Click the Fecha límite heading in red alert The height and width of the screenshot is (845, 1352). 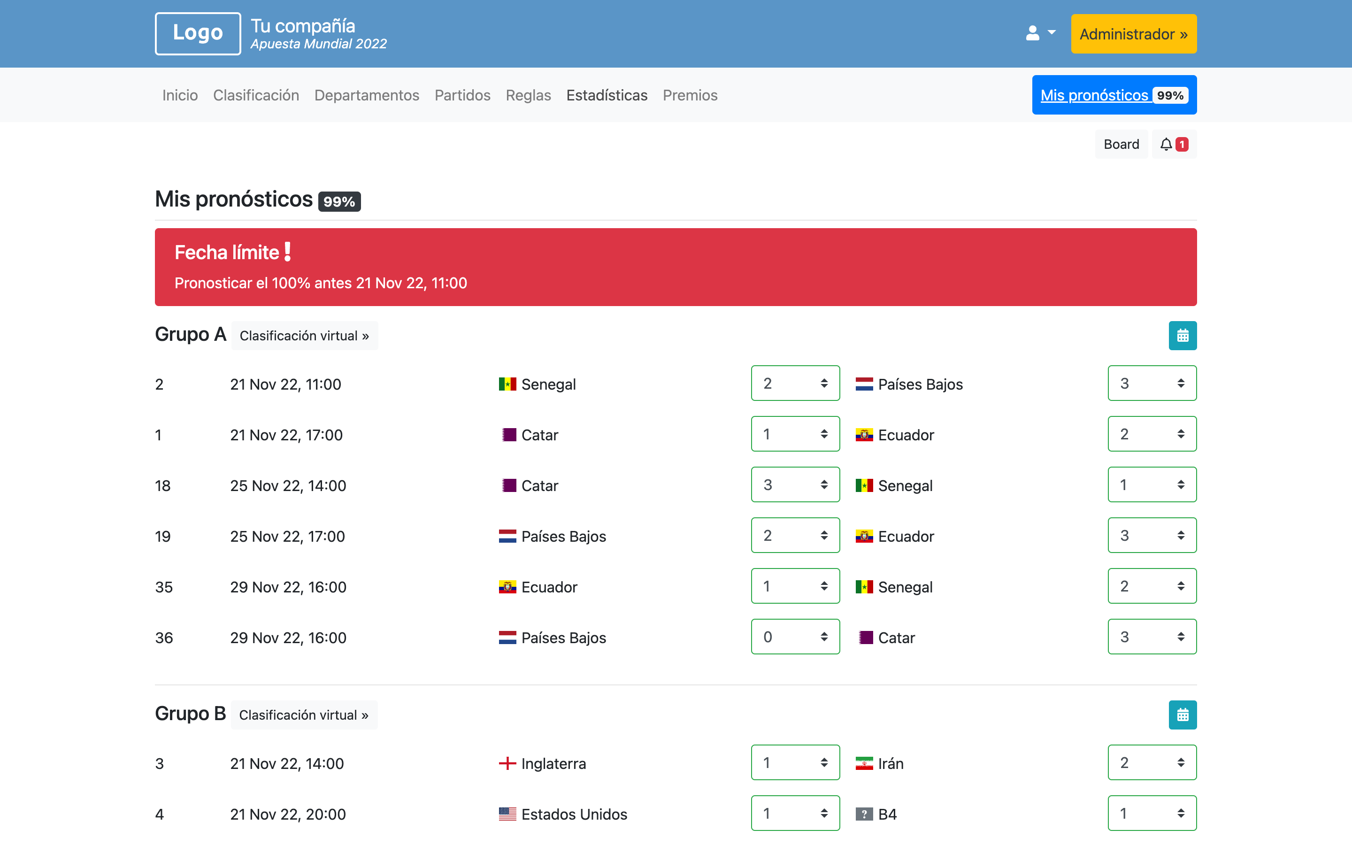(x=232, y=252)
